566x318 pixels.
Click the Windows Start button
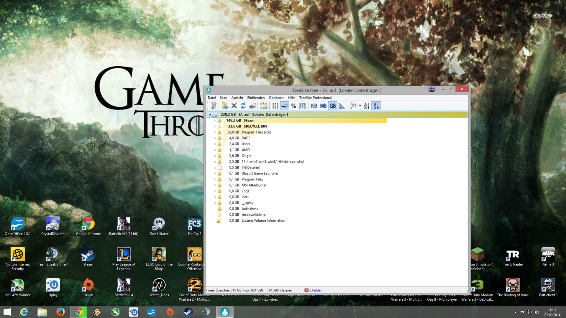7,312
